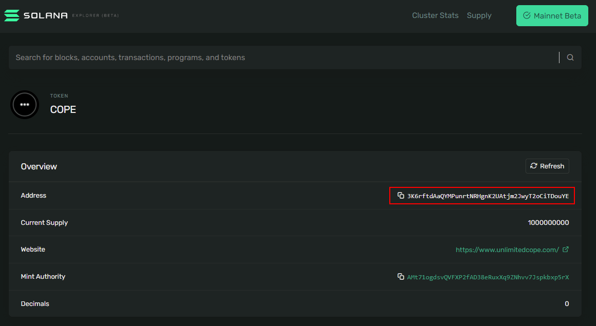Click the COPE token avatar icon
596x326 pixels.
pos(25,105)
